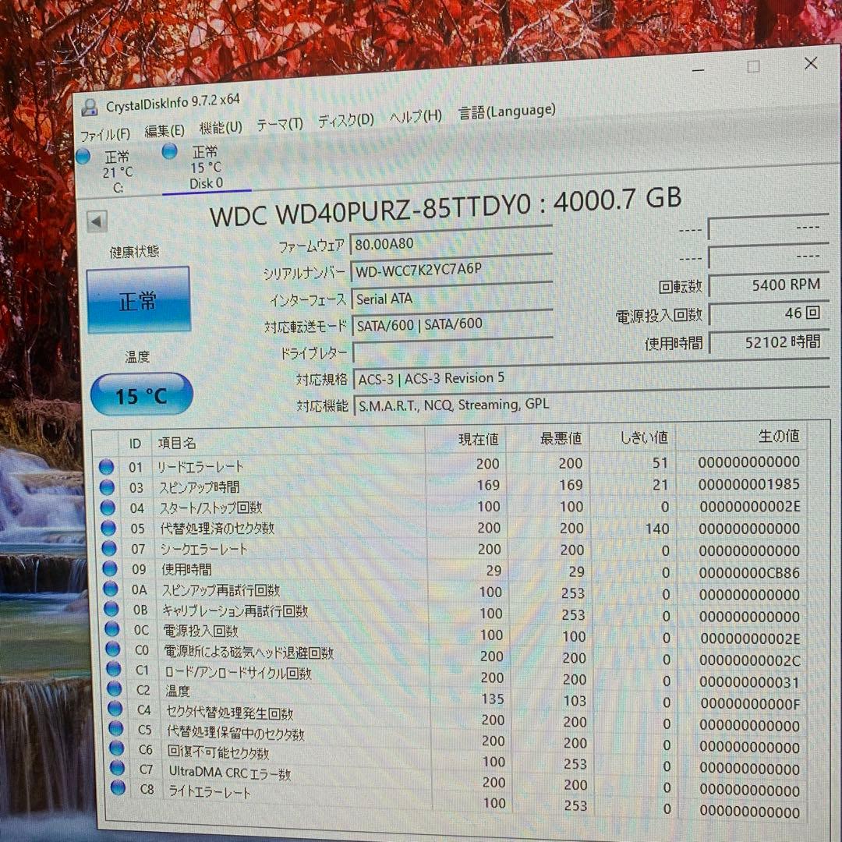Click status orb of row 04 スタート/ストップ回数
842x842 pixels.
click(x=108, y=508)
